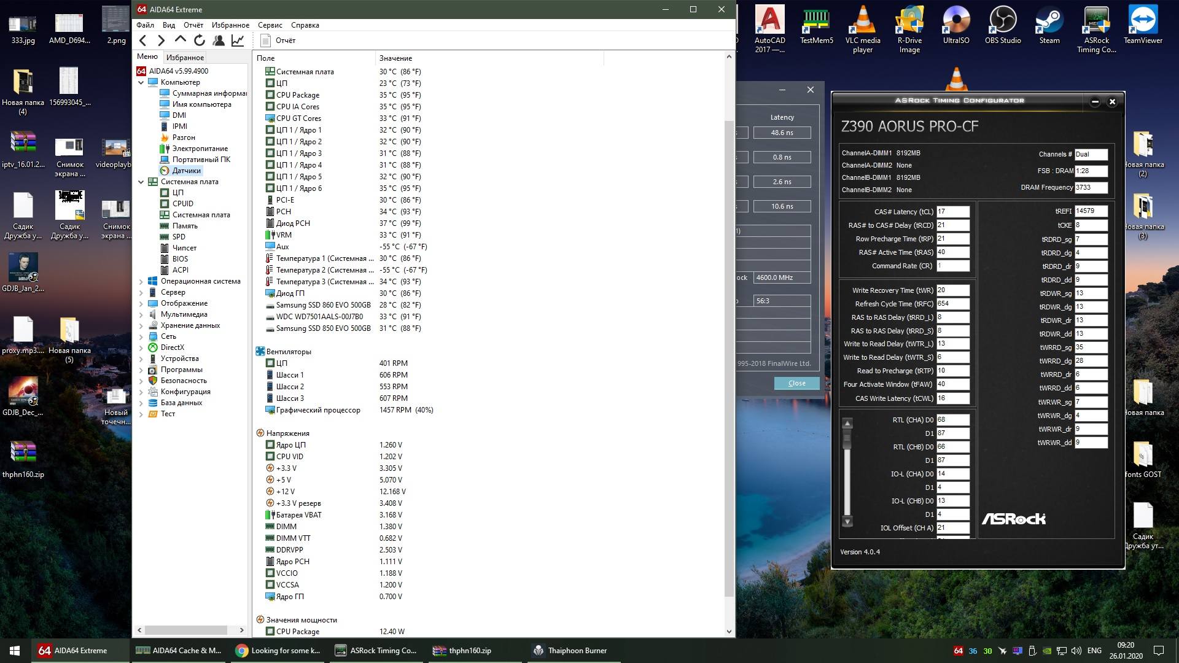Image resolution: width=1179 pixels, height=663 pixels.
Task: Switch to AIDA64 Cache & Memory taskbar item
Action: point(179,651)
